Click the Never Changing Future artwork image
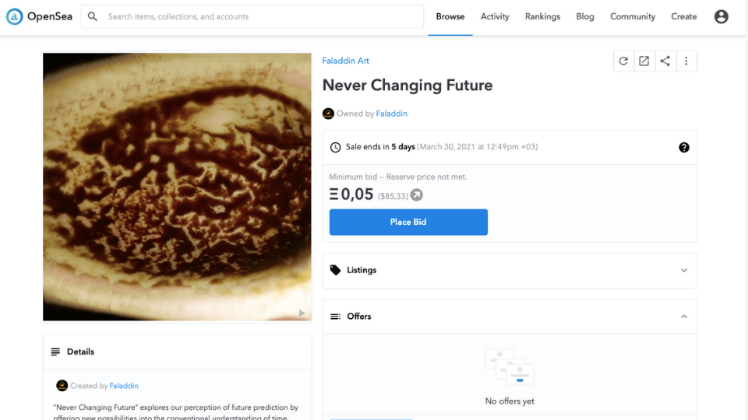This screenshot has height=420, width=748. tap(177, 187)
